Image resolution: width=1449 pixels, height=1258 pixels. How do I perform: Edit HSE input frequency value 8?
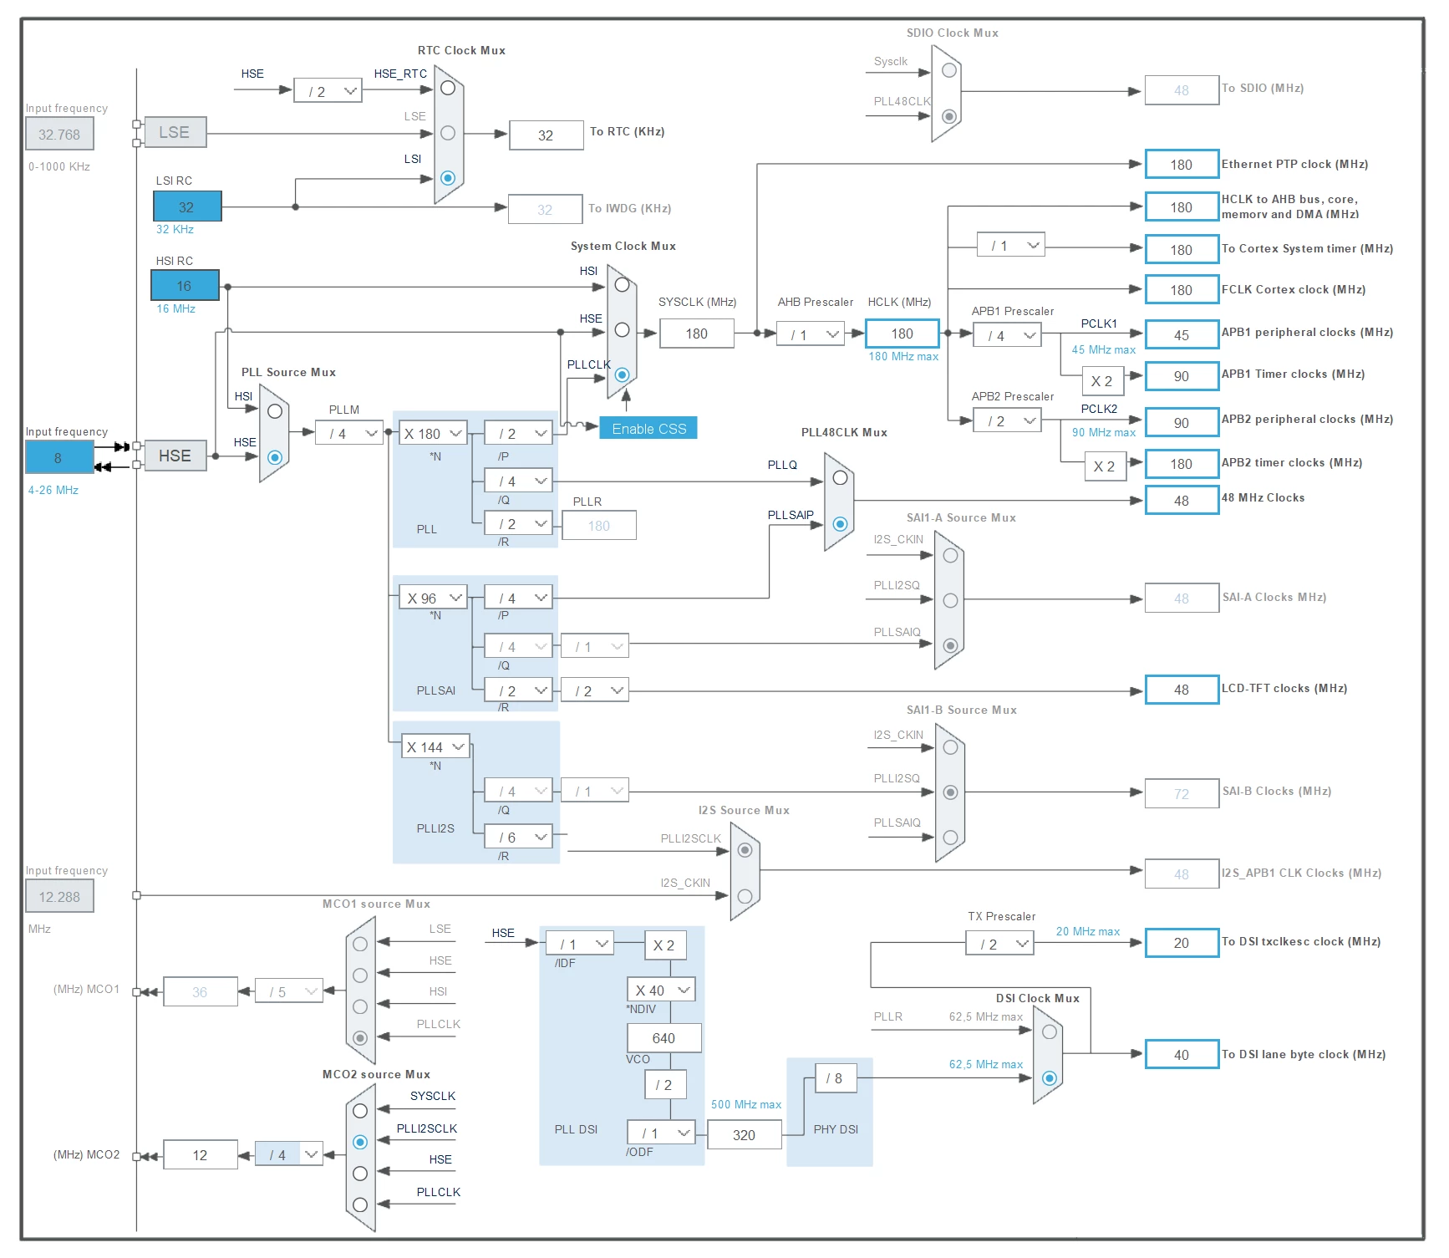click(x=59, y=457)
